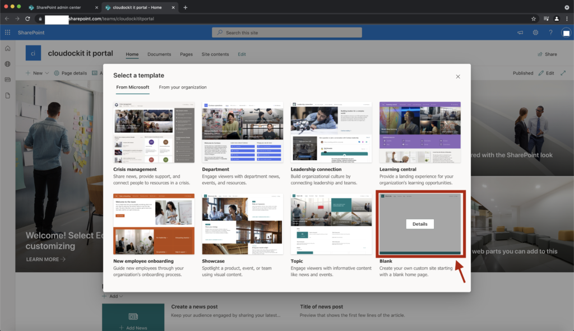
Task: Open the globe My sites icon in sidebar
Action: 8,64
